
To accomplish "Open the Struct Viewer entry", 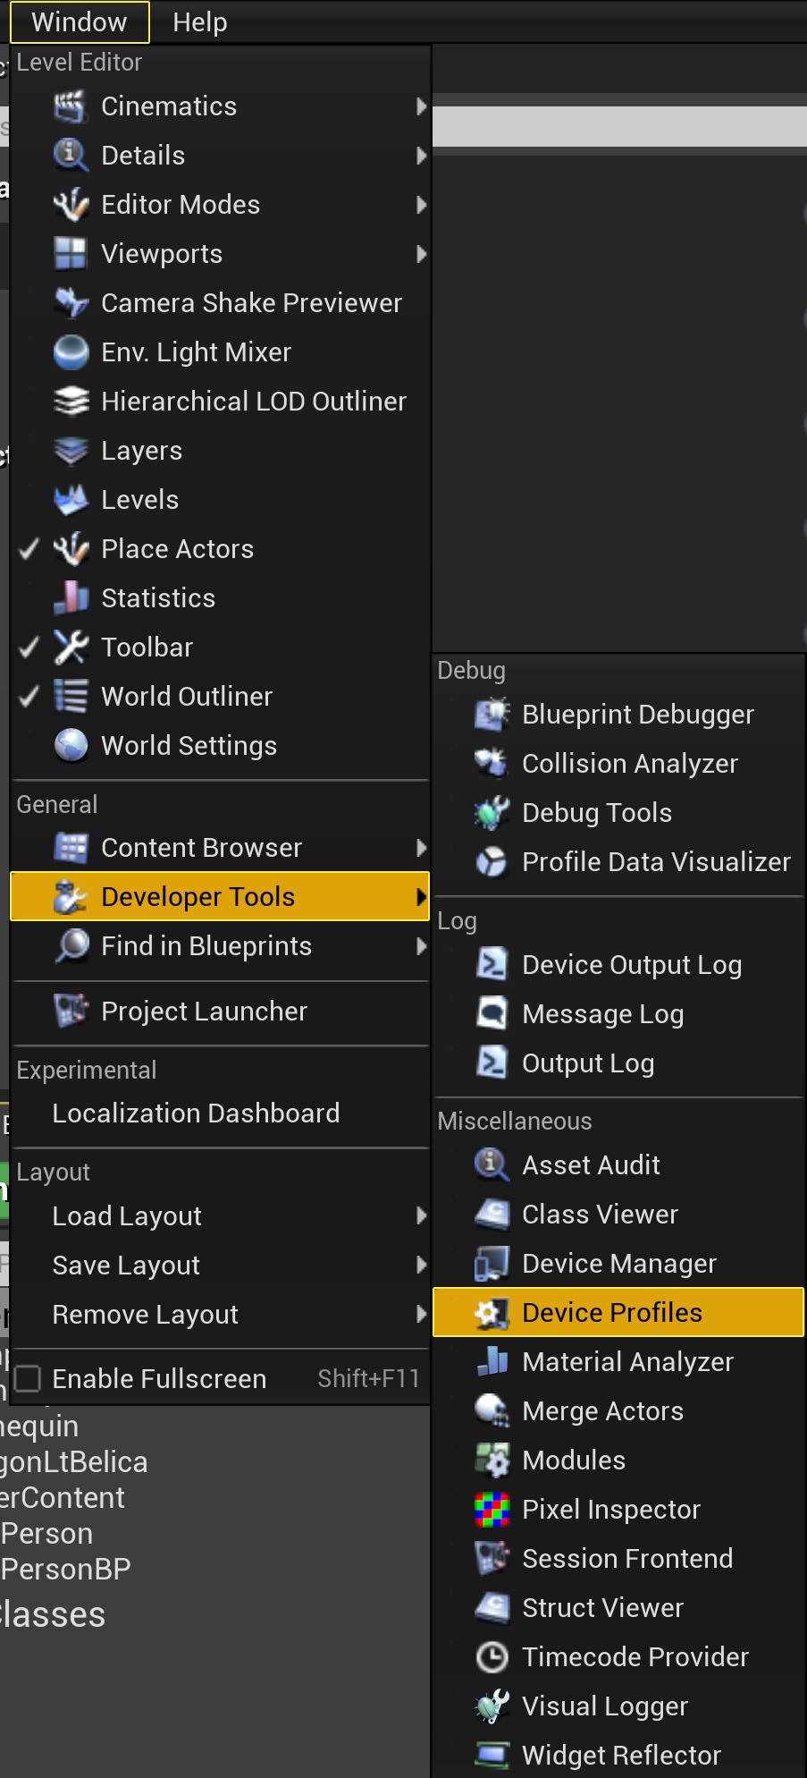I will click(x=618, y=1608).
